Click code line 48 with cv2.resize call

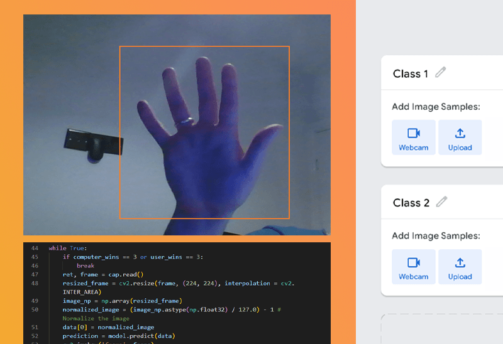tap(179, 288)
